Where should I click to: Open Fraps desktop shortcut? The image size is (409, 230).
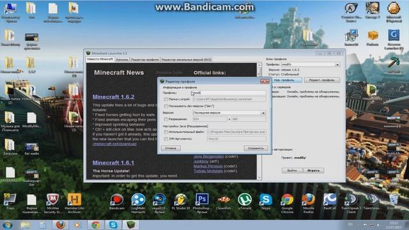(x=10, y=201)
